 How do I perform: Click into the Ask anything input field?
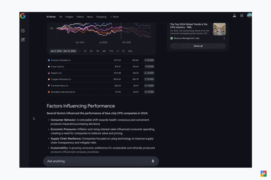pos(101,161)
